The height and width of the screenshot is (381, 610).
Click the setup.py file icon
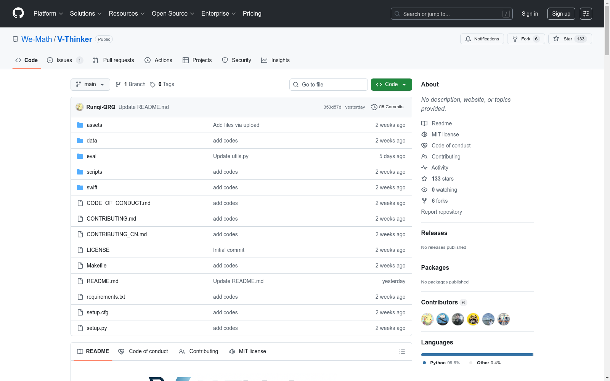pos(80,328)
